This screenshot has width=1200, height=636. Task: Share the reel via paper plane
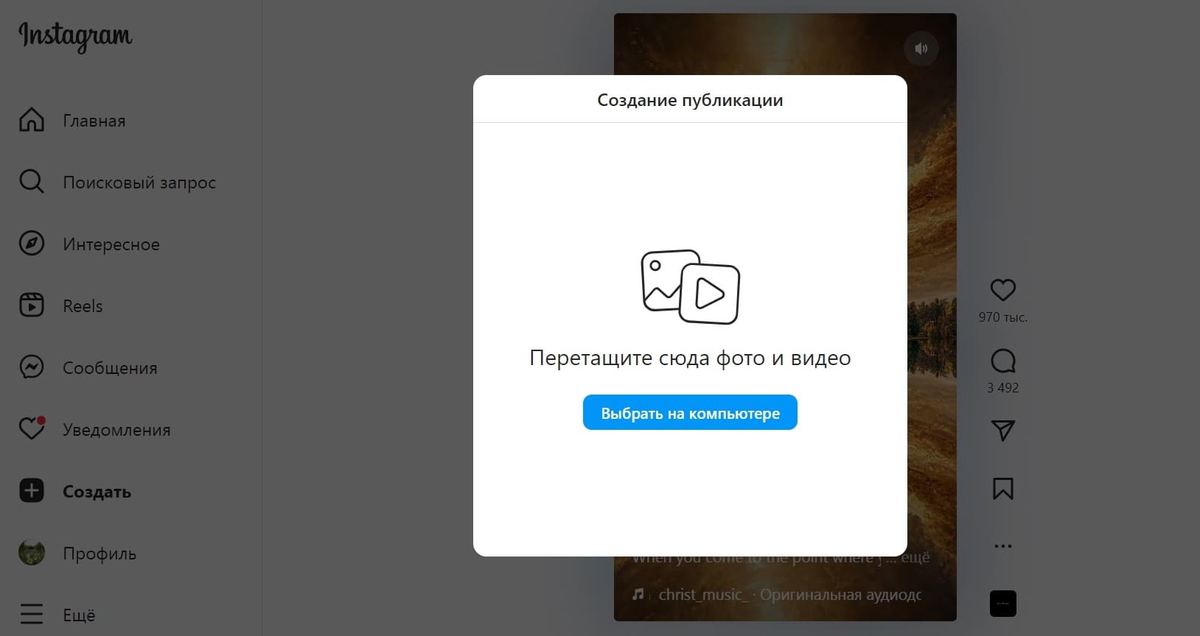click(x=1002, y=431)
